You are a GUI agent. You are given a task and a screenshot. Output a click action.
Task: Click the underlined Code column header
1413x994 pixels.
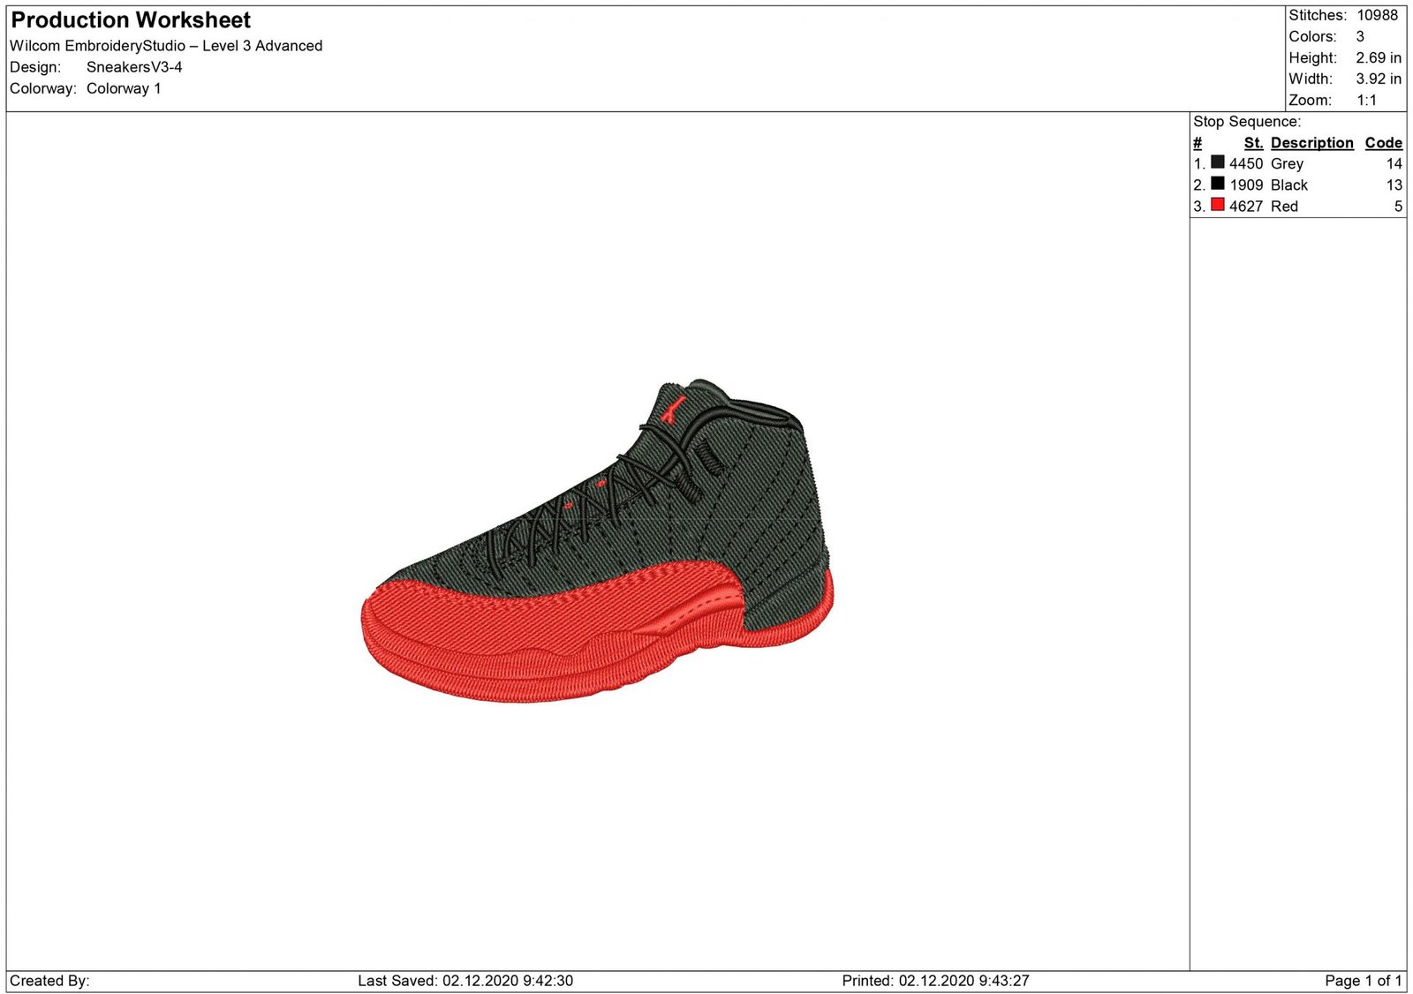coord(1383,143)
